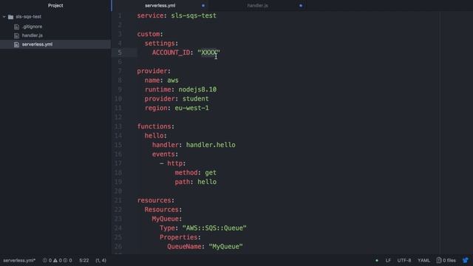Click cursor position 5:22 in status bar
The image size is (473, 266).
[x=84, y=260]
